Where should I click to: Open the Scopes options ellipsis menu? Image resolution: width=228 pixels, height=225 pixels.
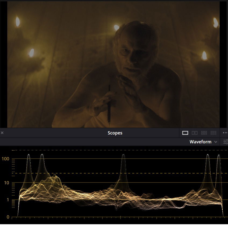tap(225, 133)
